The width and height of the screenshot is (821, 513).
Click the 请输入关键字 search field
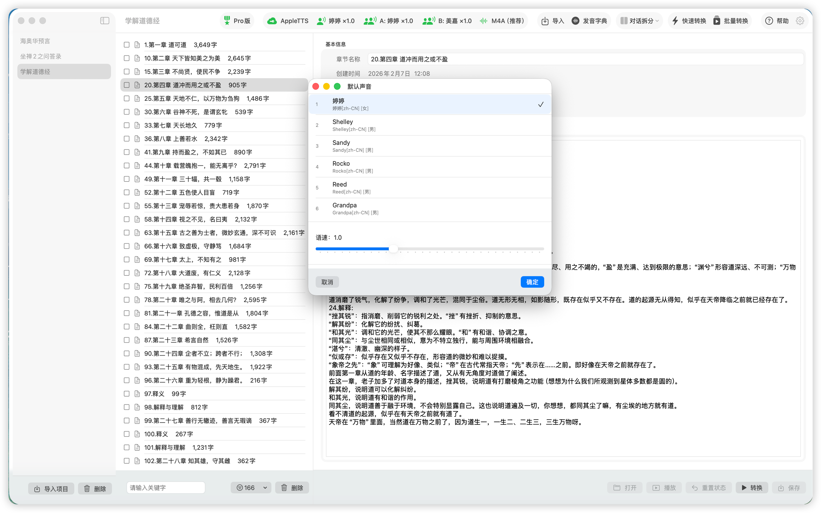click(165, 488)
